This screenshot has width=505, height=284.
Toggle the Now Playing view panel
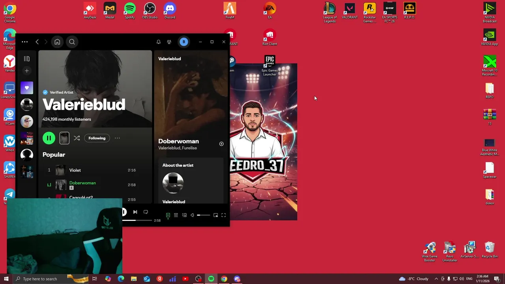point(168,215)
